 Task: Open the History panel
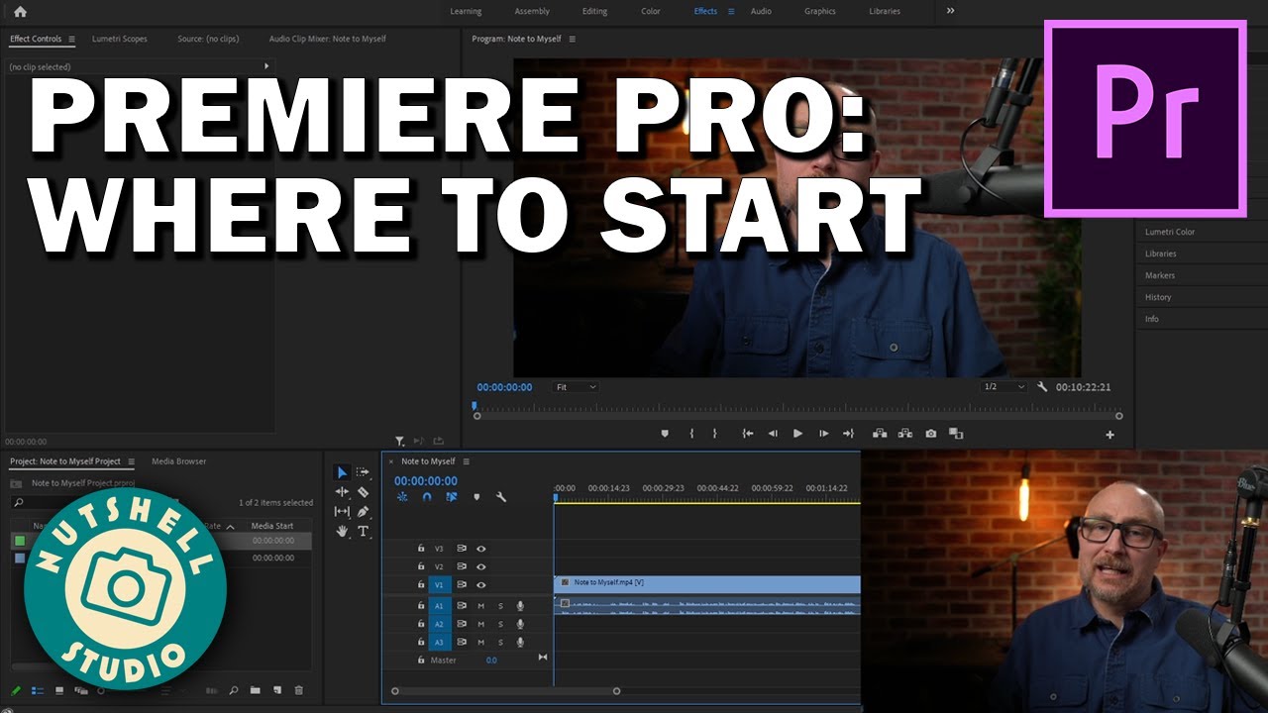point(1158,297)
